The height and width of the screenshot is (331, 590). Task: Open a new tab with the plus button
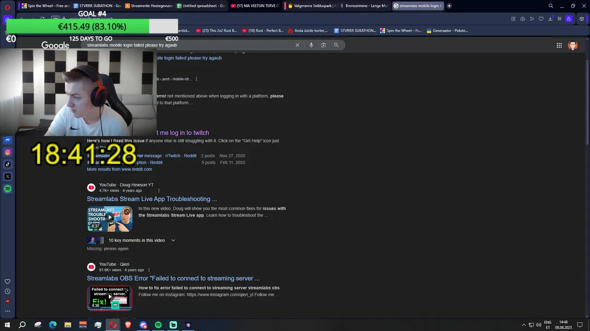(x=449, y=6)
